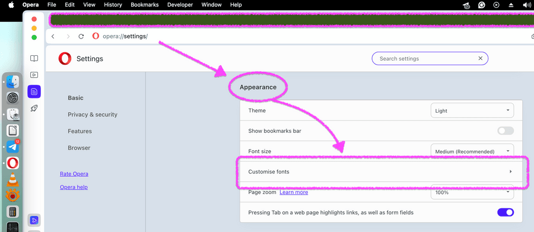Click the Opera icon in the address bar

point(96,36)
